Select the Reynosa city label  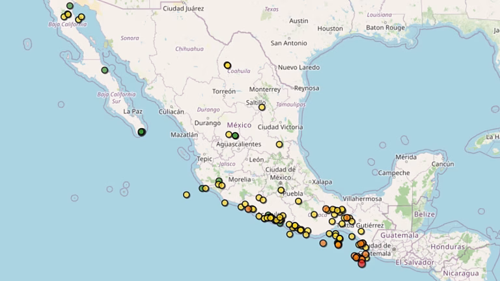pos(307,88)
